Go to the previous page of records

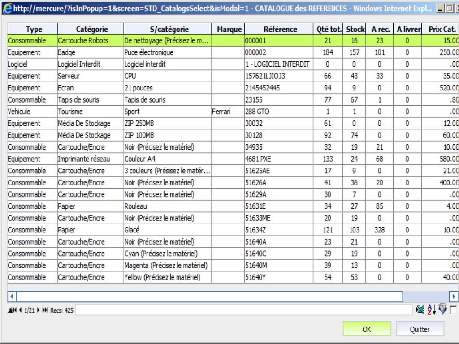[x=20, y=310]
